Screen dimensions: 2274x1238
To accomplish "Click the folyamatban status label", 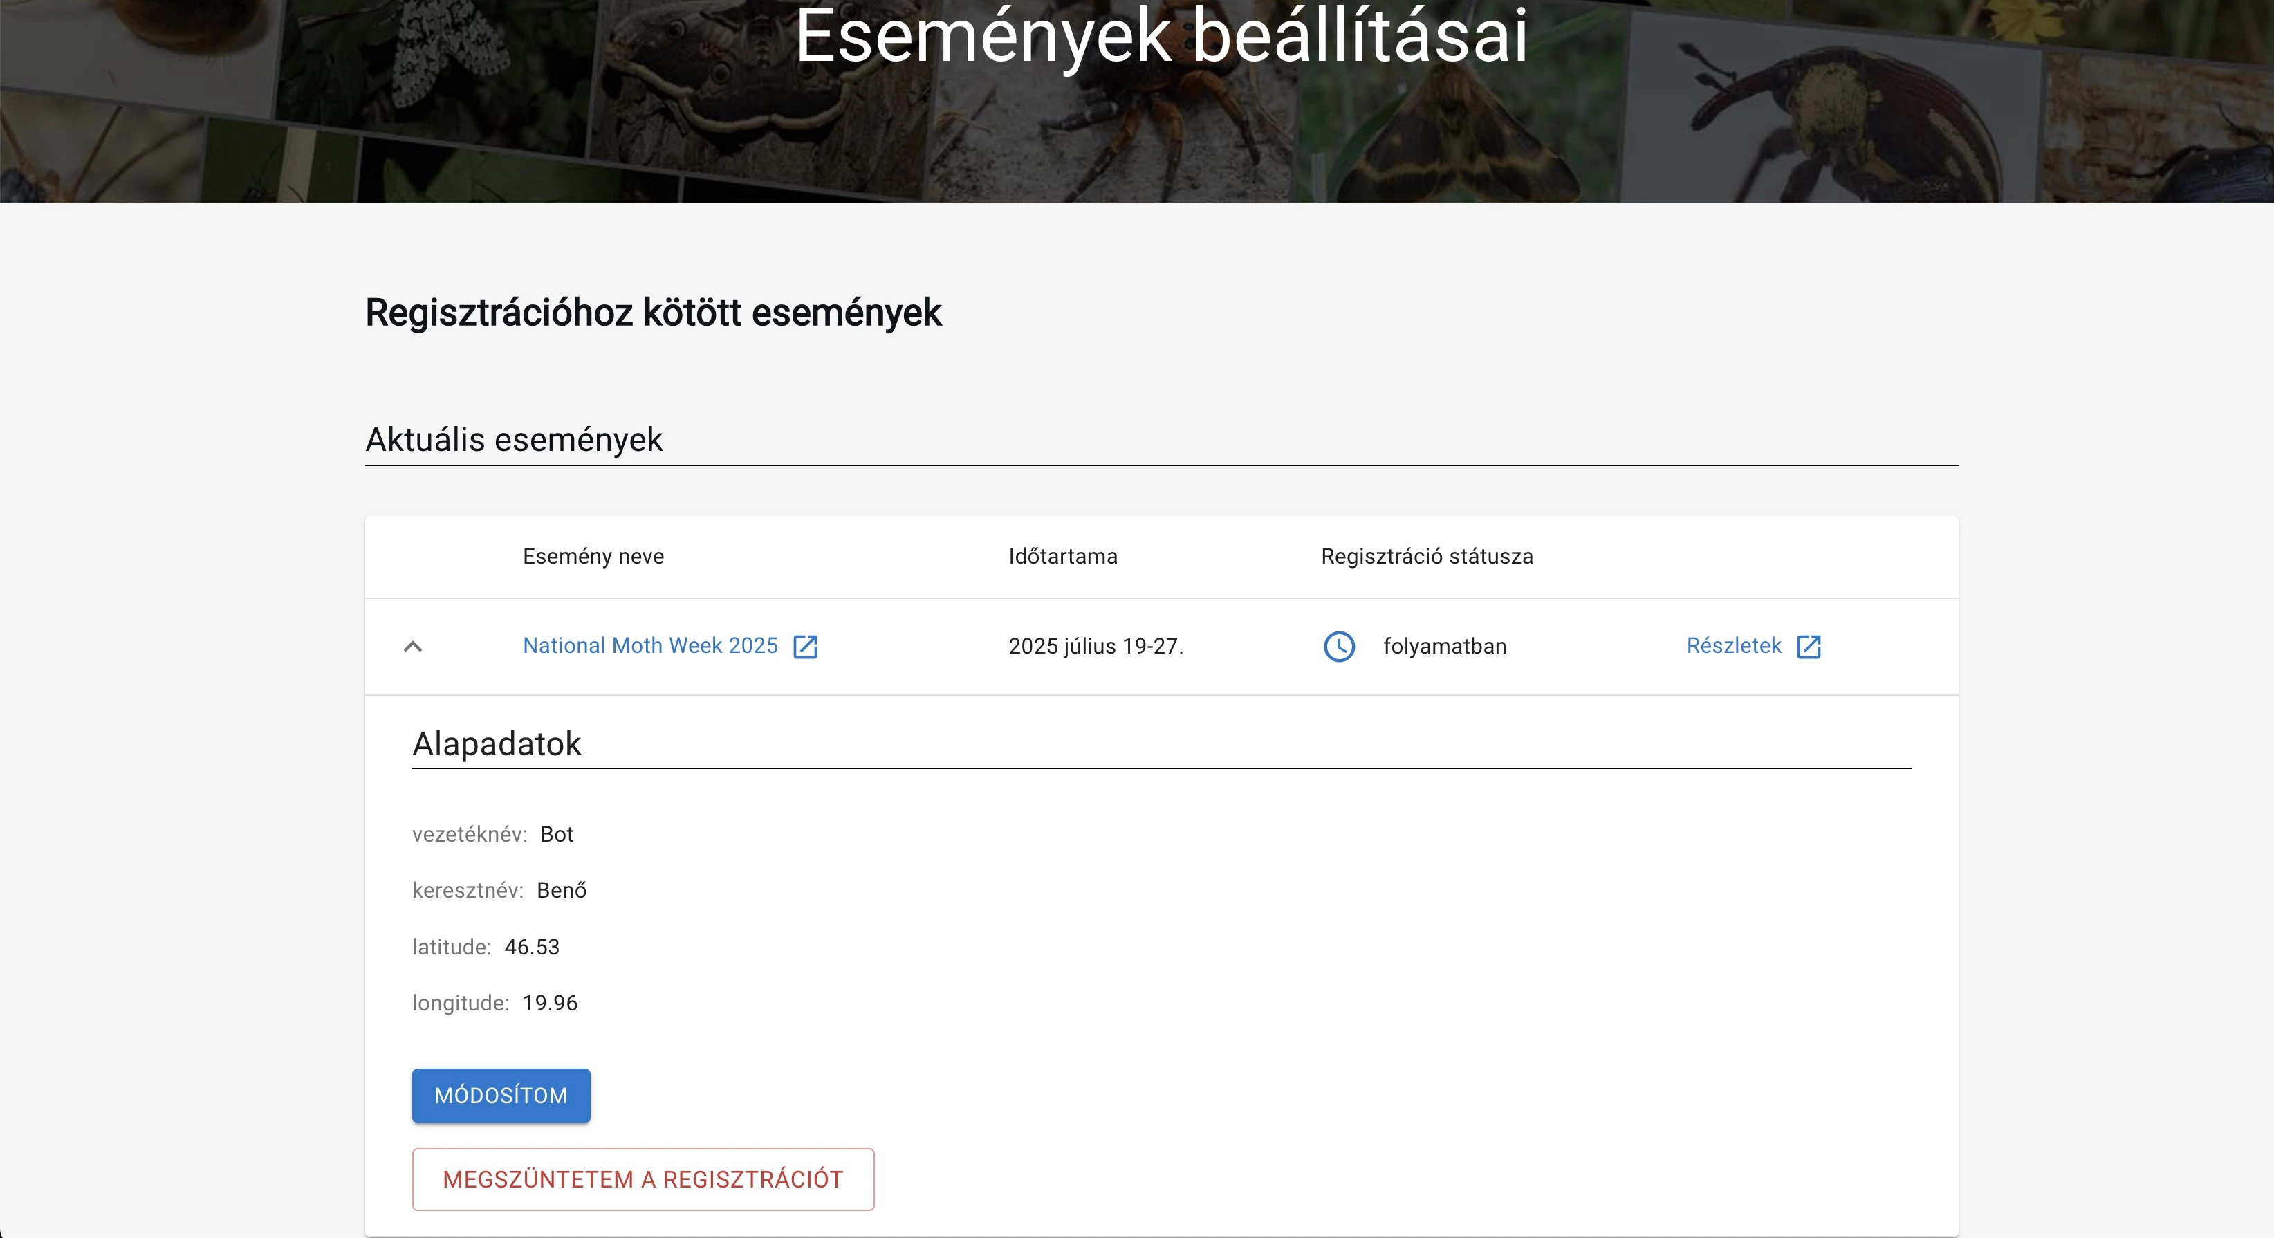I will pyautogui.click(x=1444, y=645).
